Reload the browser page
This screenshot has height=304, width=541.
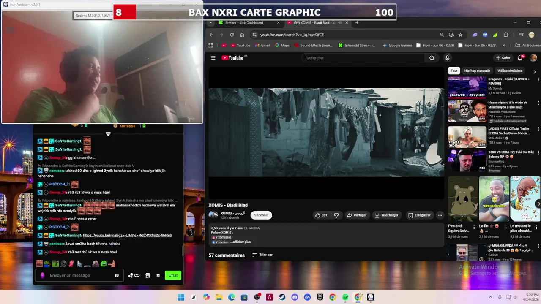232,35
